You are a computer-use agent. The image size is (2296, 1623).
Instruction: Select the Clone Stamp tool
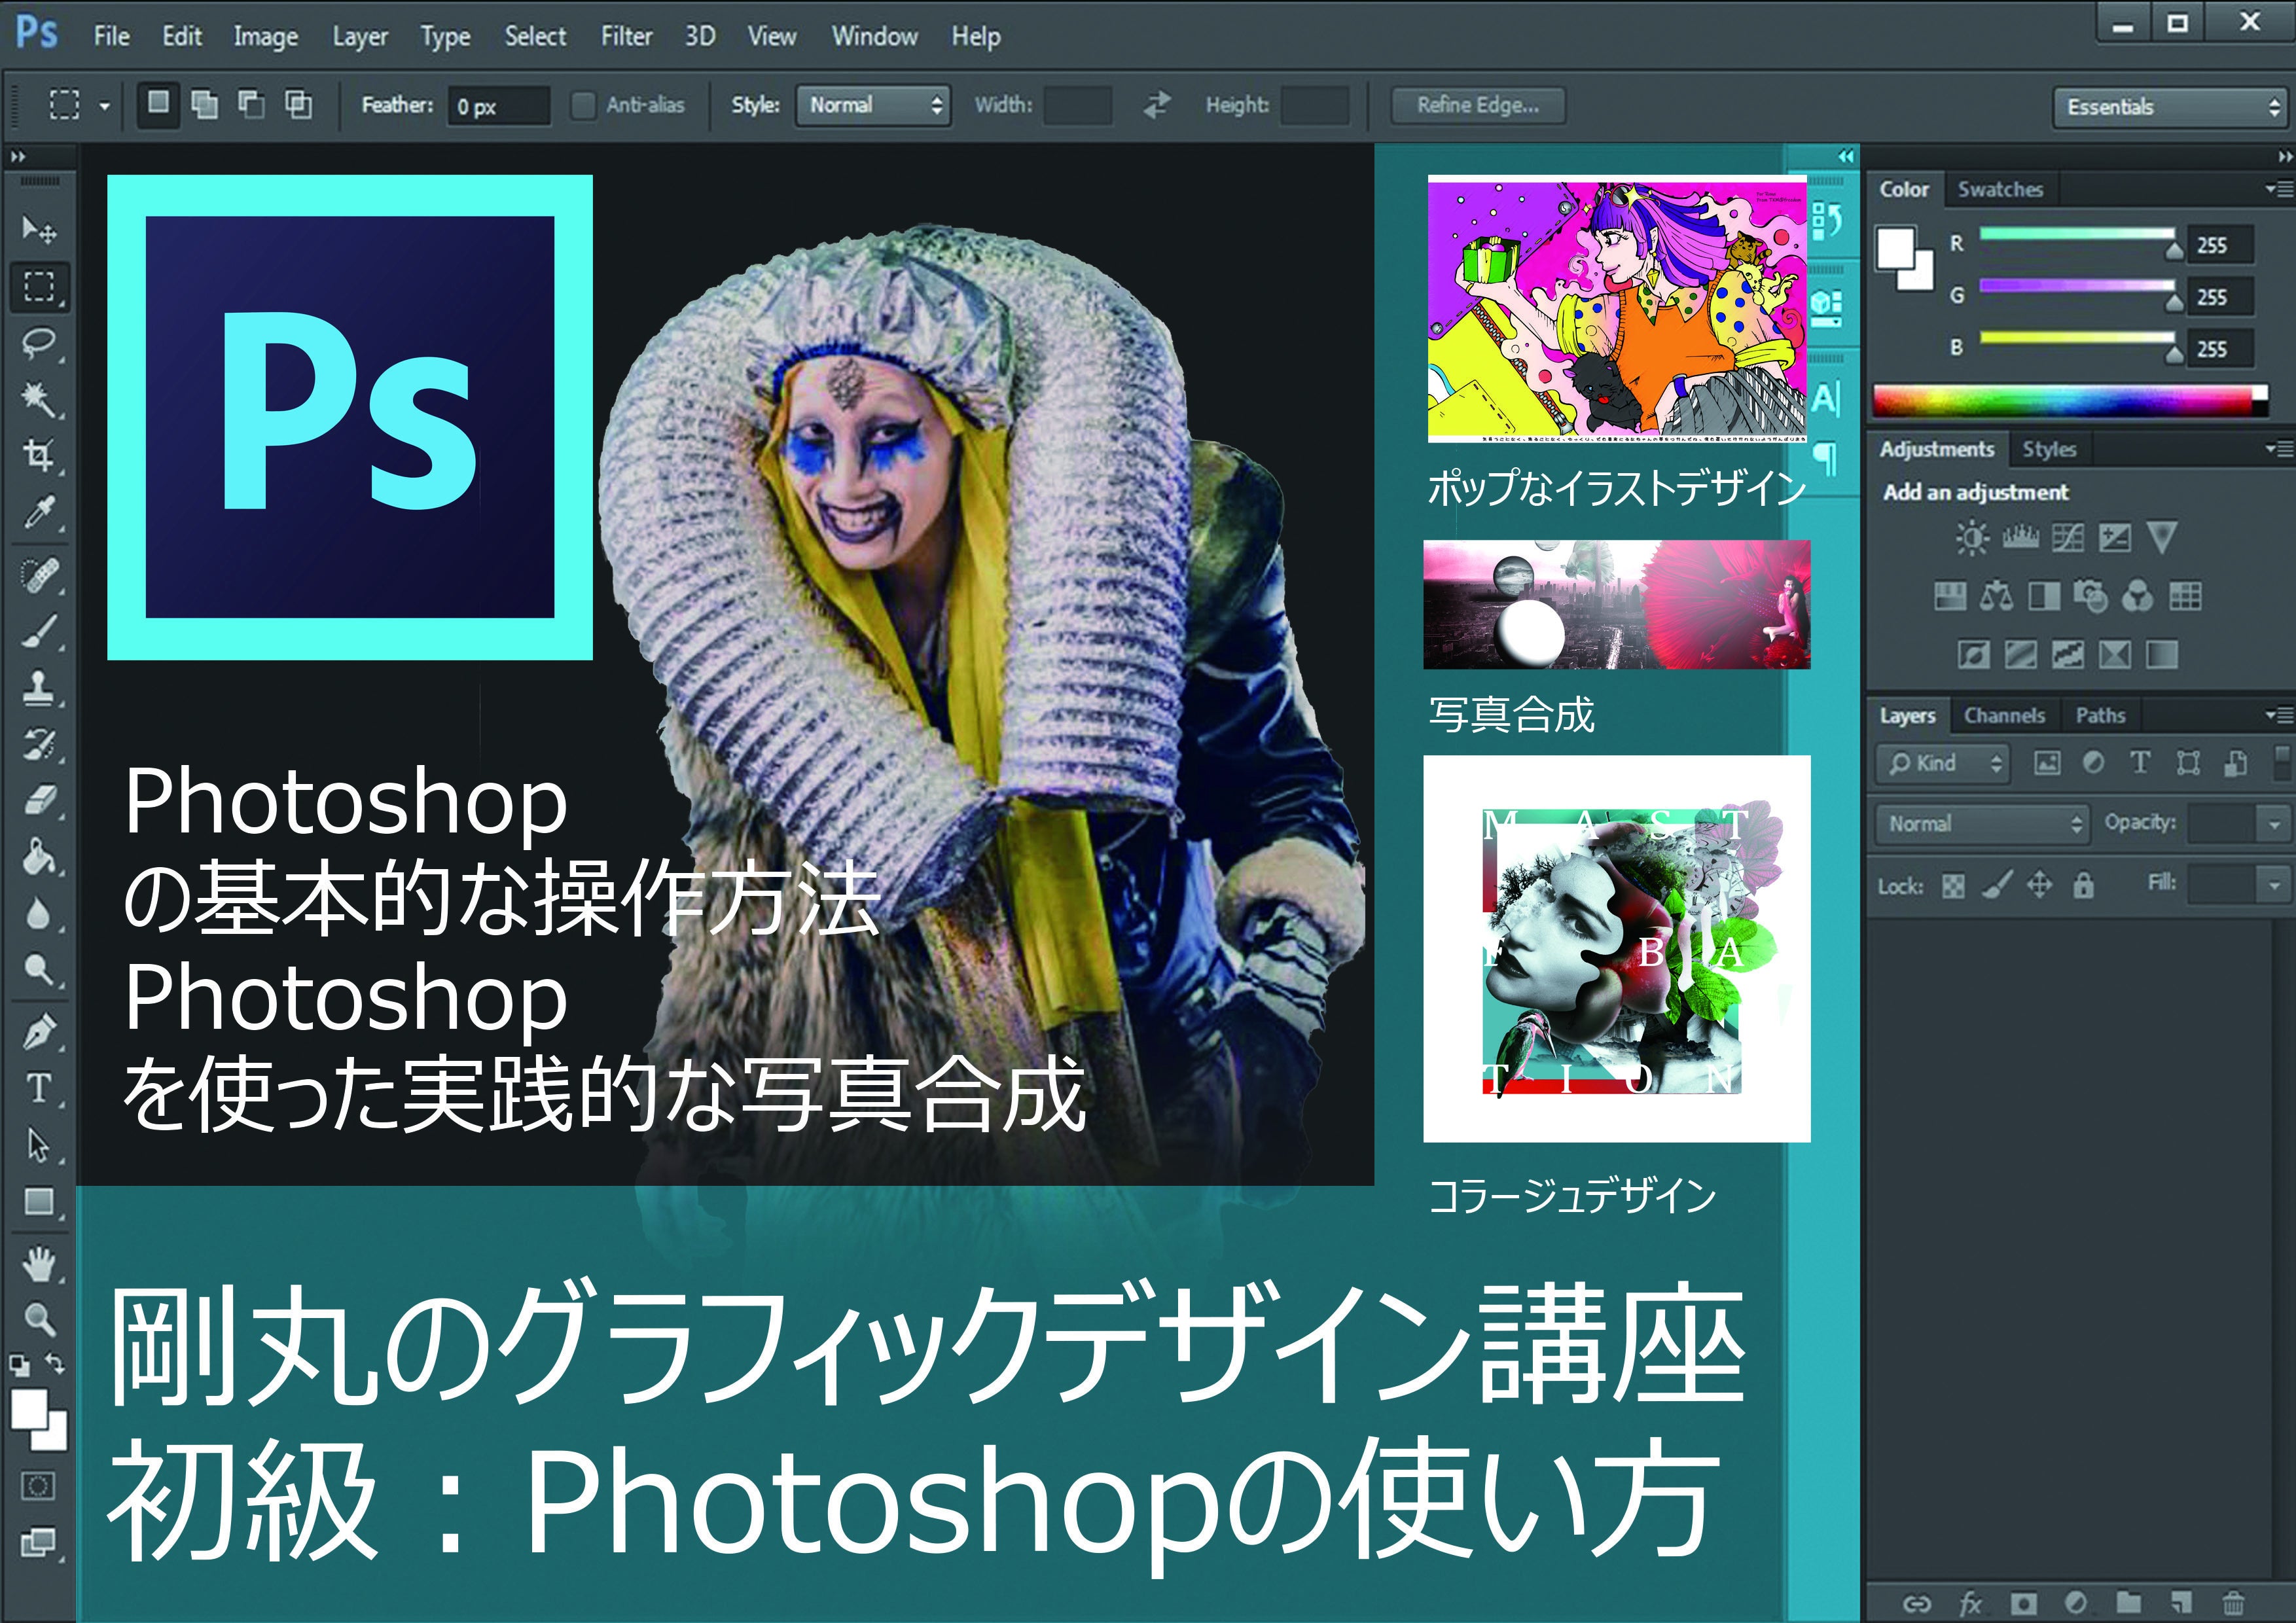click(x=39, y=688)
